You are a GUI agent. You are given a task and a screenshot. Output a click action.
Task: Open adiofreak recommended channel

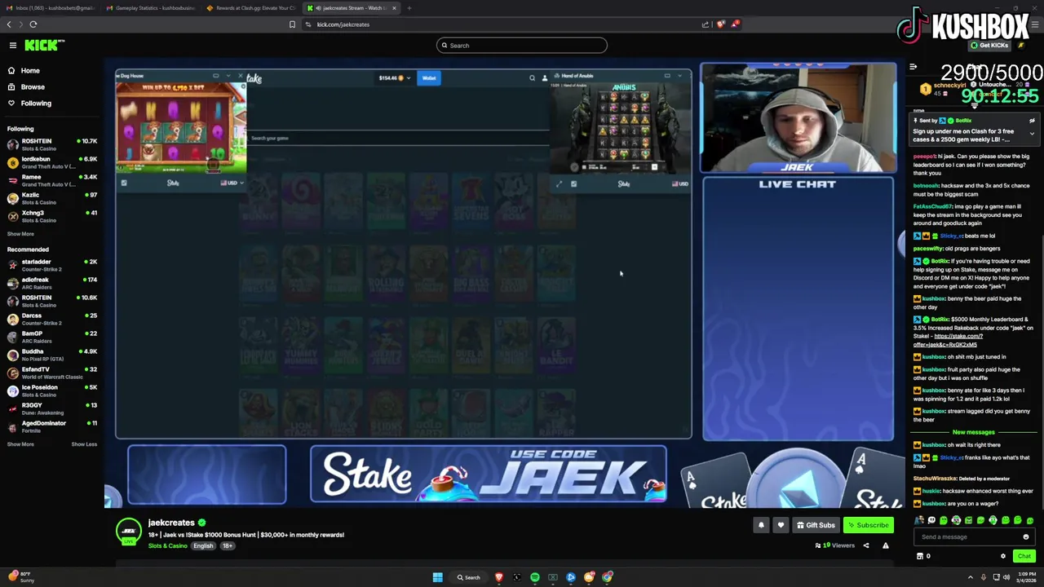pos(52,283)
